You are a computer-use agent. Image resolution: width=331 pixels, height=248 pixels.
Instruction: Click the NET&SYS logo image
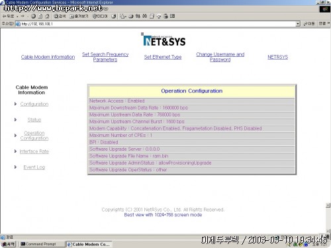pyautogui.click(x=164, y=40)
